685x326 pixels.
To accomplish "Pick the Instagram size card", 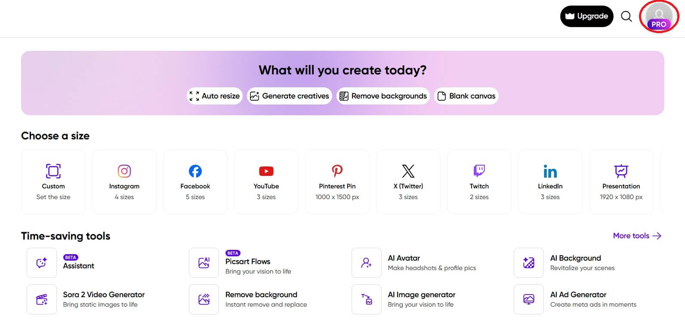I will point(124,182).
